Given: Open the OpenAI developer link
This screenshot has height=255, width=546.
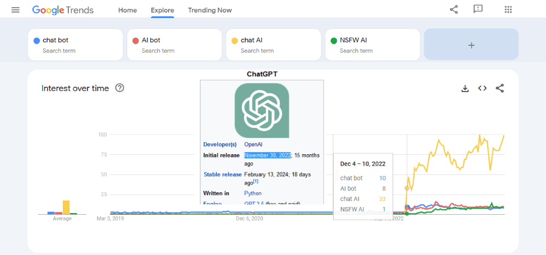Looking at the screenshot, I should pos(253,144).
